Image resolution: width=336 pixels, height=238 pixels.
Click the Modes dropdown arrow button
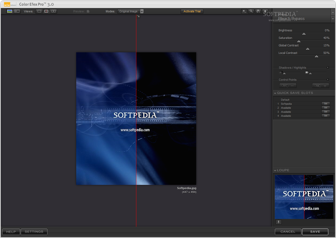pos(142,11)
